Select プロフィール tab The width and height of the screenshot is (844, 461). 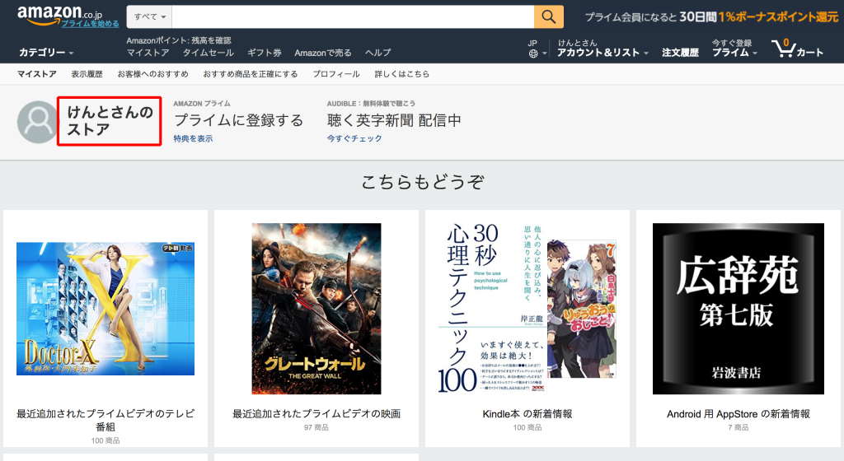336,74
